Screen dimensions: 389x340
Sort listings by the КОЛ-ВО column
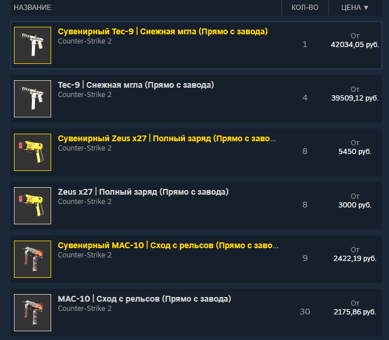(305, 8)
